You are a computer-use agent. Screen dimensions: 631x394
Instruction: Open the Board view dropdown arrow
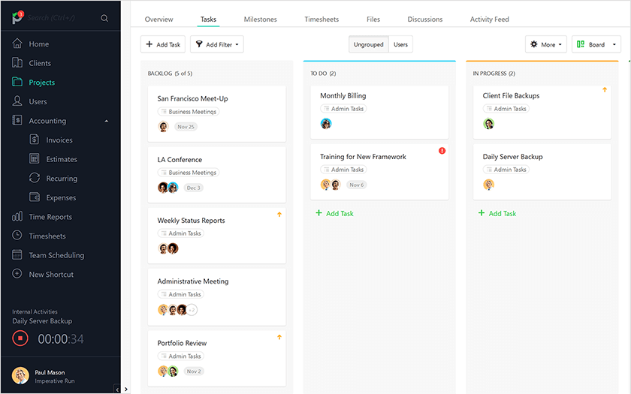(614, 44)
